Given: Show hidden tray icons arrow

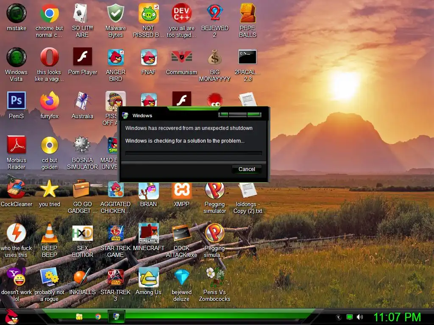Looking at the screenshot, I should [338, 317].
